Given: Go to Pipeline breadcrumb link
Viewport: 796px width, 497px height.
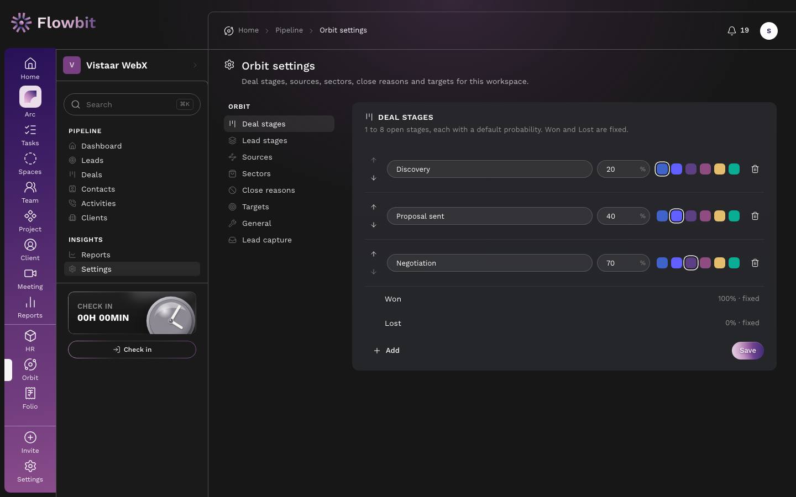Looking at the screenshot, I should pyautogui.click(x=289, y=30).
